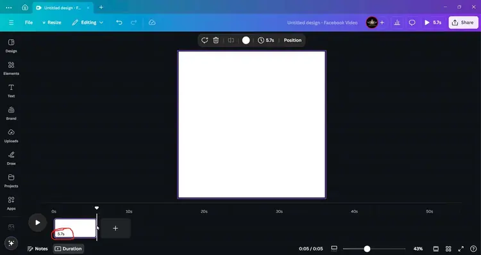Toggle the Notes panel
481x255 pixels.
point(37,249)
